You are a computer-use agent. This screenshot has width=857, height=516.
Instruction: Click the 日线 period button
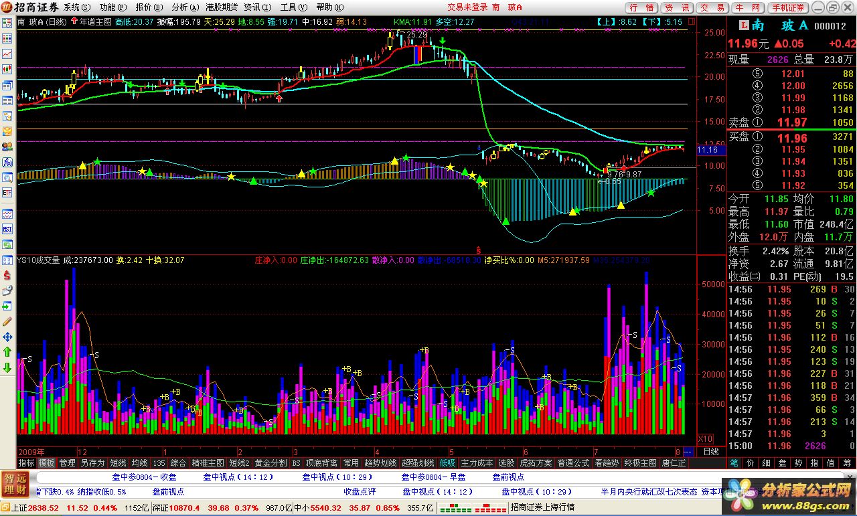coord(711,451)
